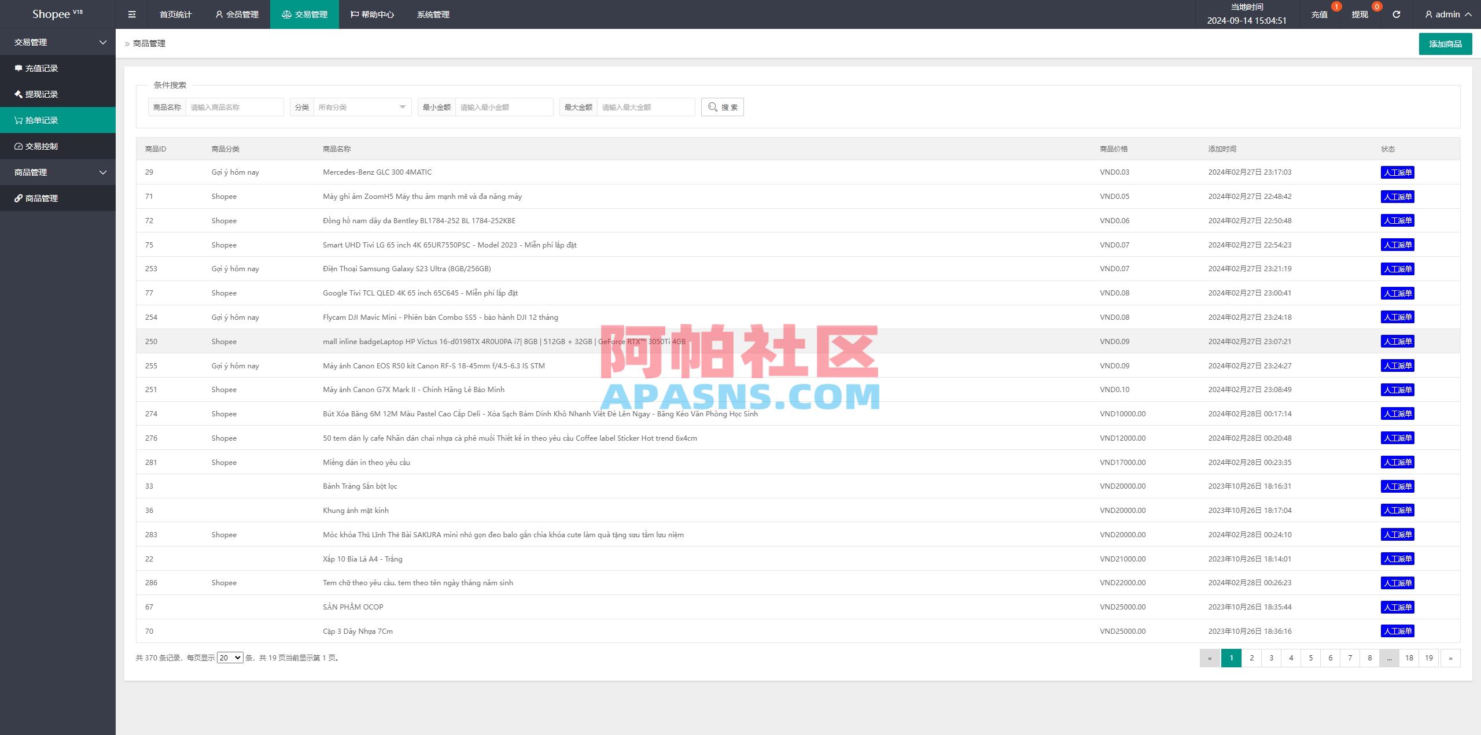The width and height of the screenshot is (1481, 735).
Task: Click the 充值 recharge notification icon
Action: 1319,14
